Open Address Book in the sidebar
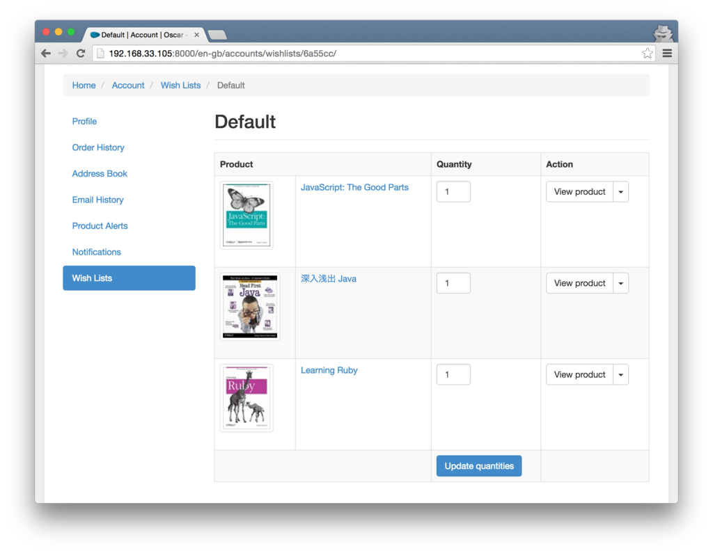Screen dimensions: 713x553 pos(99,174)
